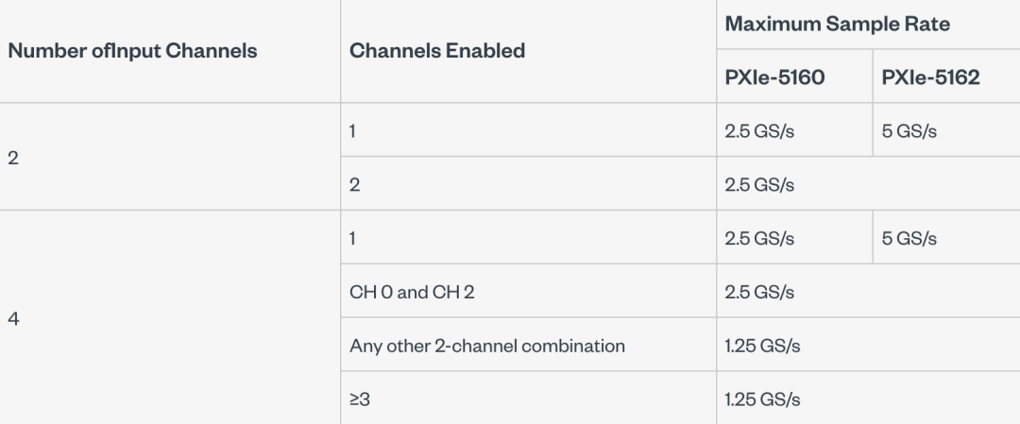Click the 4 cell under Number ofInput Channels
This screenshot has height=424, width=1020.
[13, 318]
